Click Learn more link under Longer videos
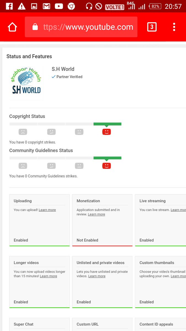This screenshot has width=186, height=331. pos(48,276)
